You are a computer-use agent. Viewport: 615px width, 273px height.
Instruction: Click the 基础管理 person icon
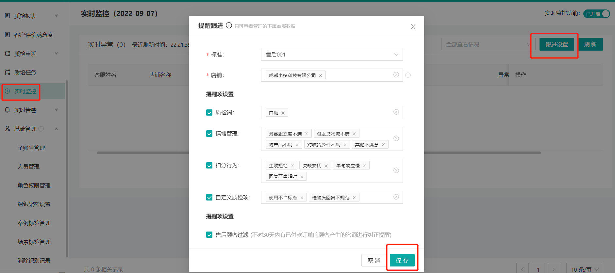pyautogui.click(x=8, y=129)
